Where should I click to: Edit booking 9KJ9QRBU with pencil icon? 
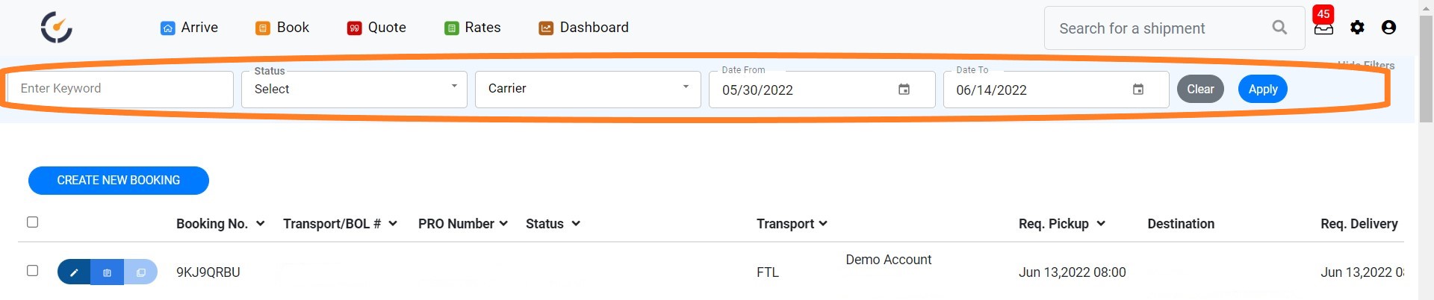click(x=74, y=272)
